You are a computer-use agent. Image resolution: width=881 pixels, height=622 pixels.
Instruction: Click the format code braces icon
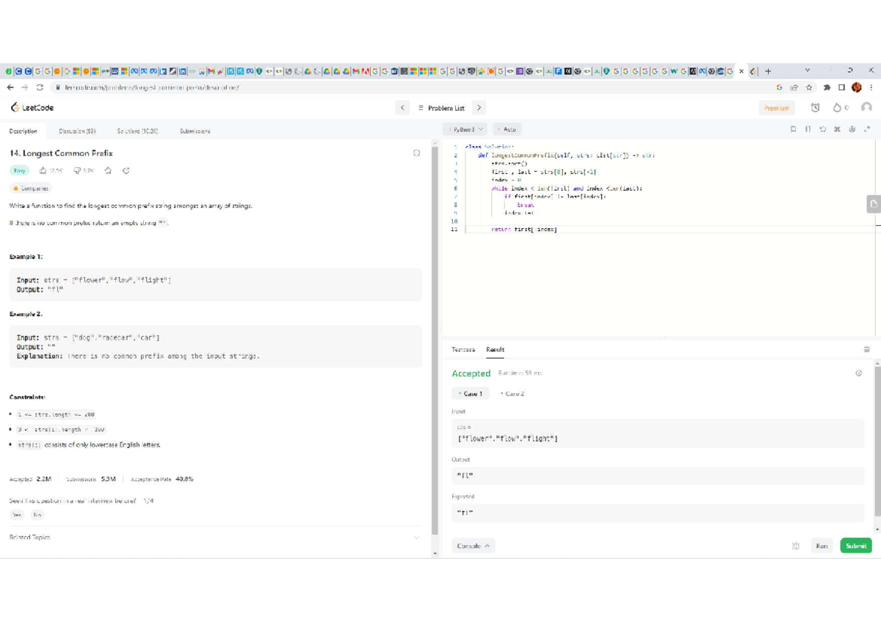tap(808, 129)
